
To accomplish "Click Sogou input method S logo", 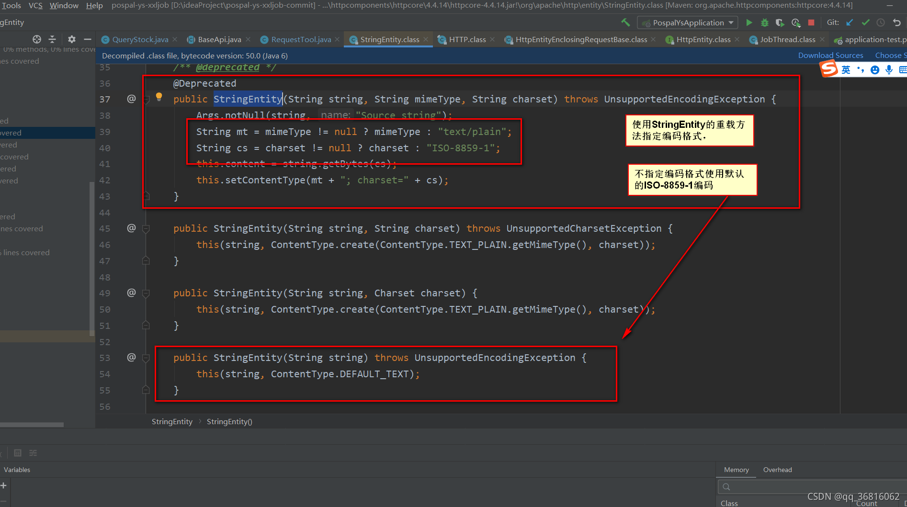I will coord(828,69).
